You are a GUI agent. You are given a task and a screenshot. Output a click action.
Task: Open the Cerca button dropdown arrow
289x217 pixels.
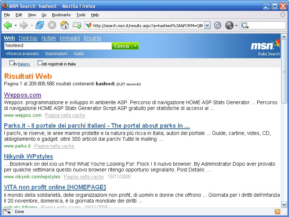click(135, 46)
